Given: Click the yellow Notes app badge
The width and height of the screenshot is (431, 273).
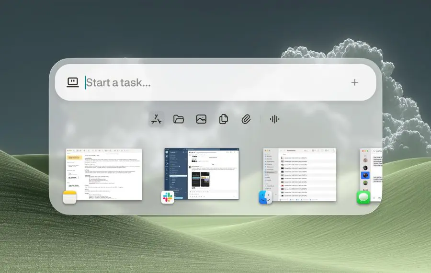Looking at the screenshot, I should point(70,197).
